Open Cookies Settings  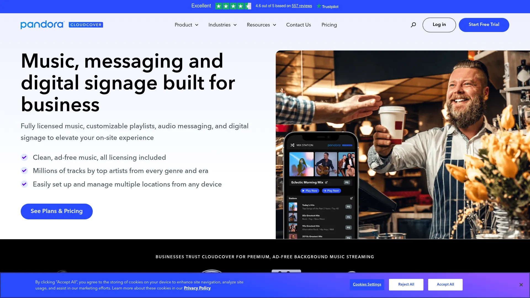(x=367, y=284)
